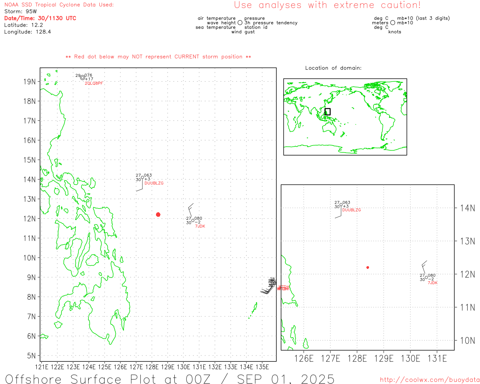Click the 'NOAA SSD Tropical Cyclone Data Used:' heading
Image resolution: width=480 pixels, height=384 pixels.
pos(59,5)
